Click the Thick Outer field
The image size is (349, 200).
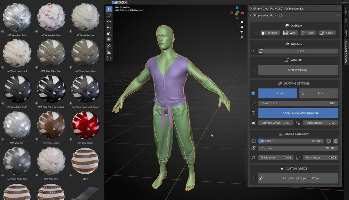coord(321,158)
